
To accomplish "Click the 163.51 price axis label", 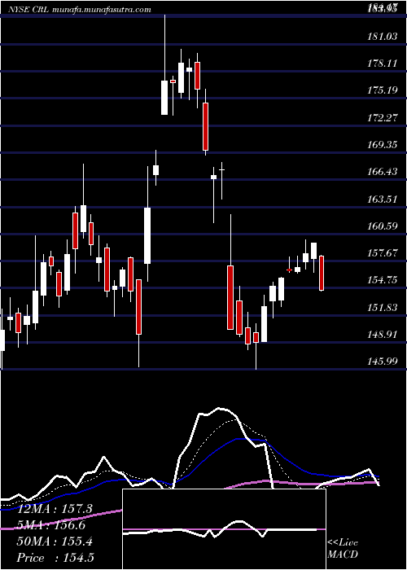I will click(383, 199).
